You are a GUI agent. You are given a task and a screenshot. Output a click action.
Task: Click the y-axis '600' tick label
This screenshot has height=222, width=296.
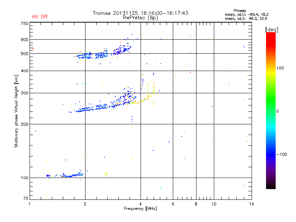tap(24, 40)
